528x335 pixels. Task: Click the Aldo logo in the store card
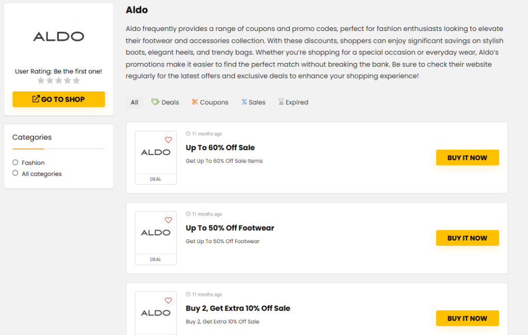[x=58, y=37]
